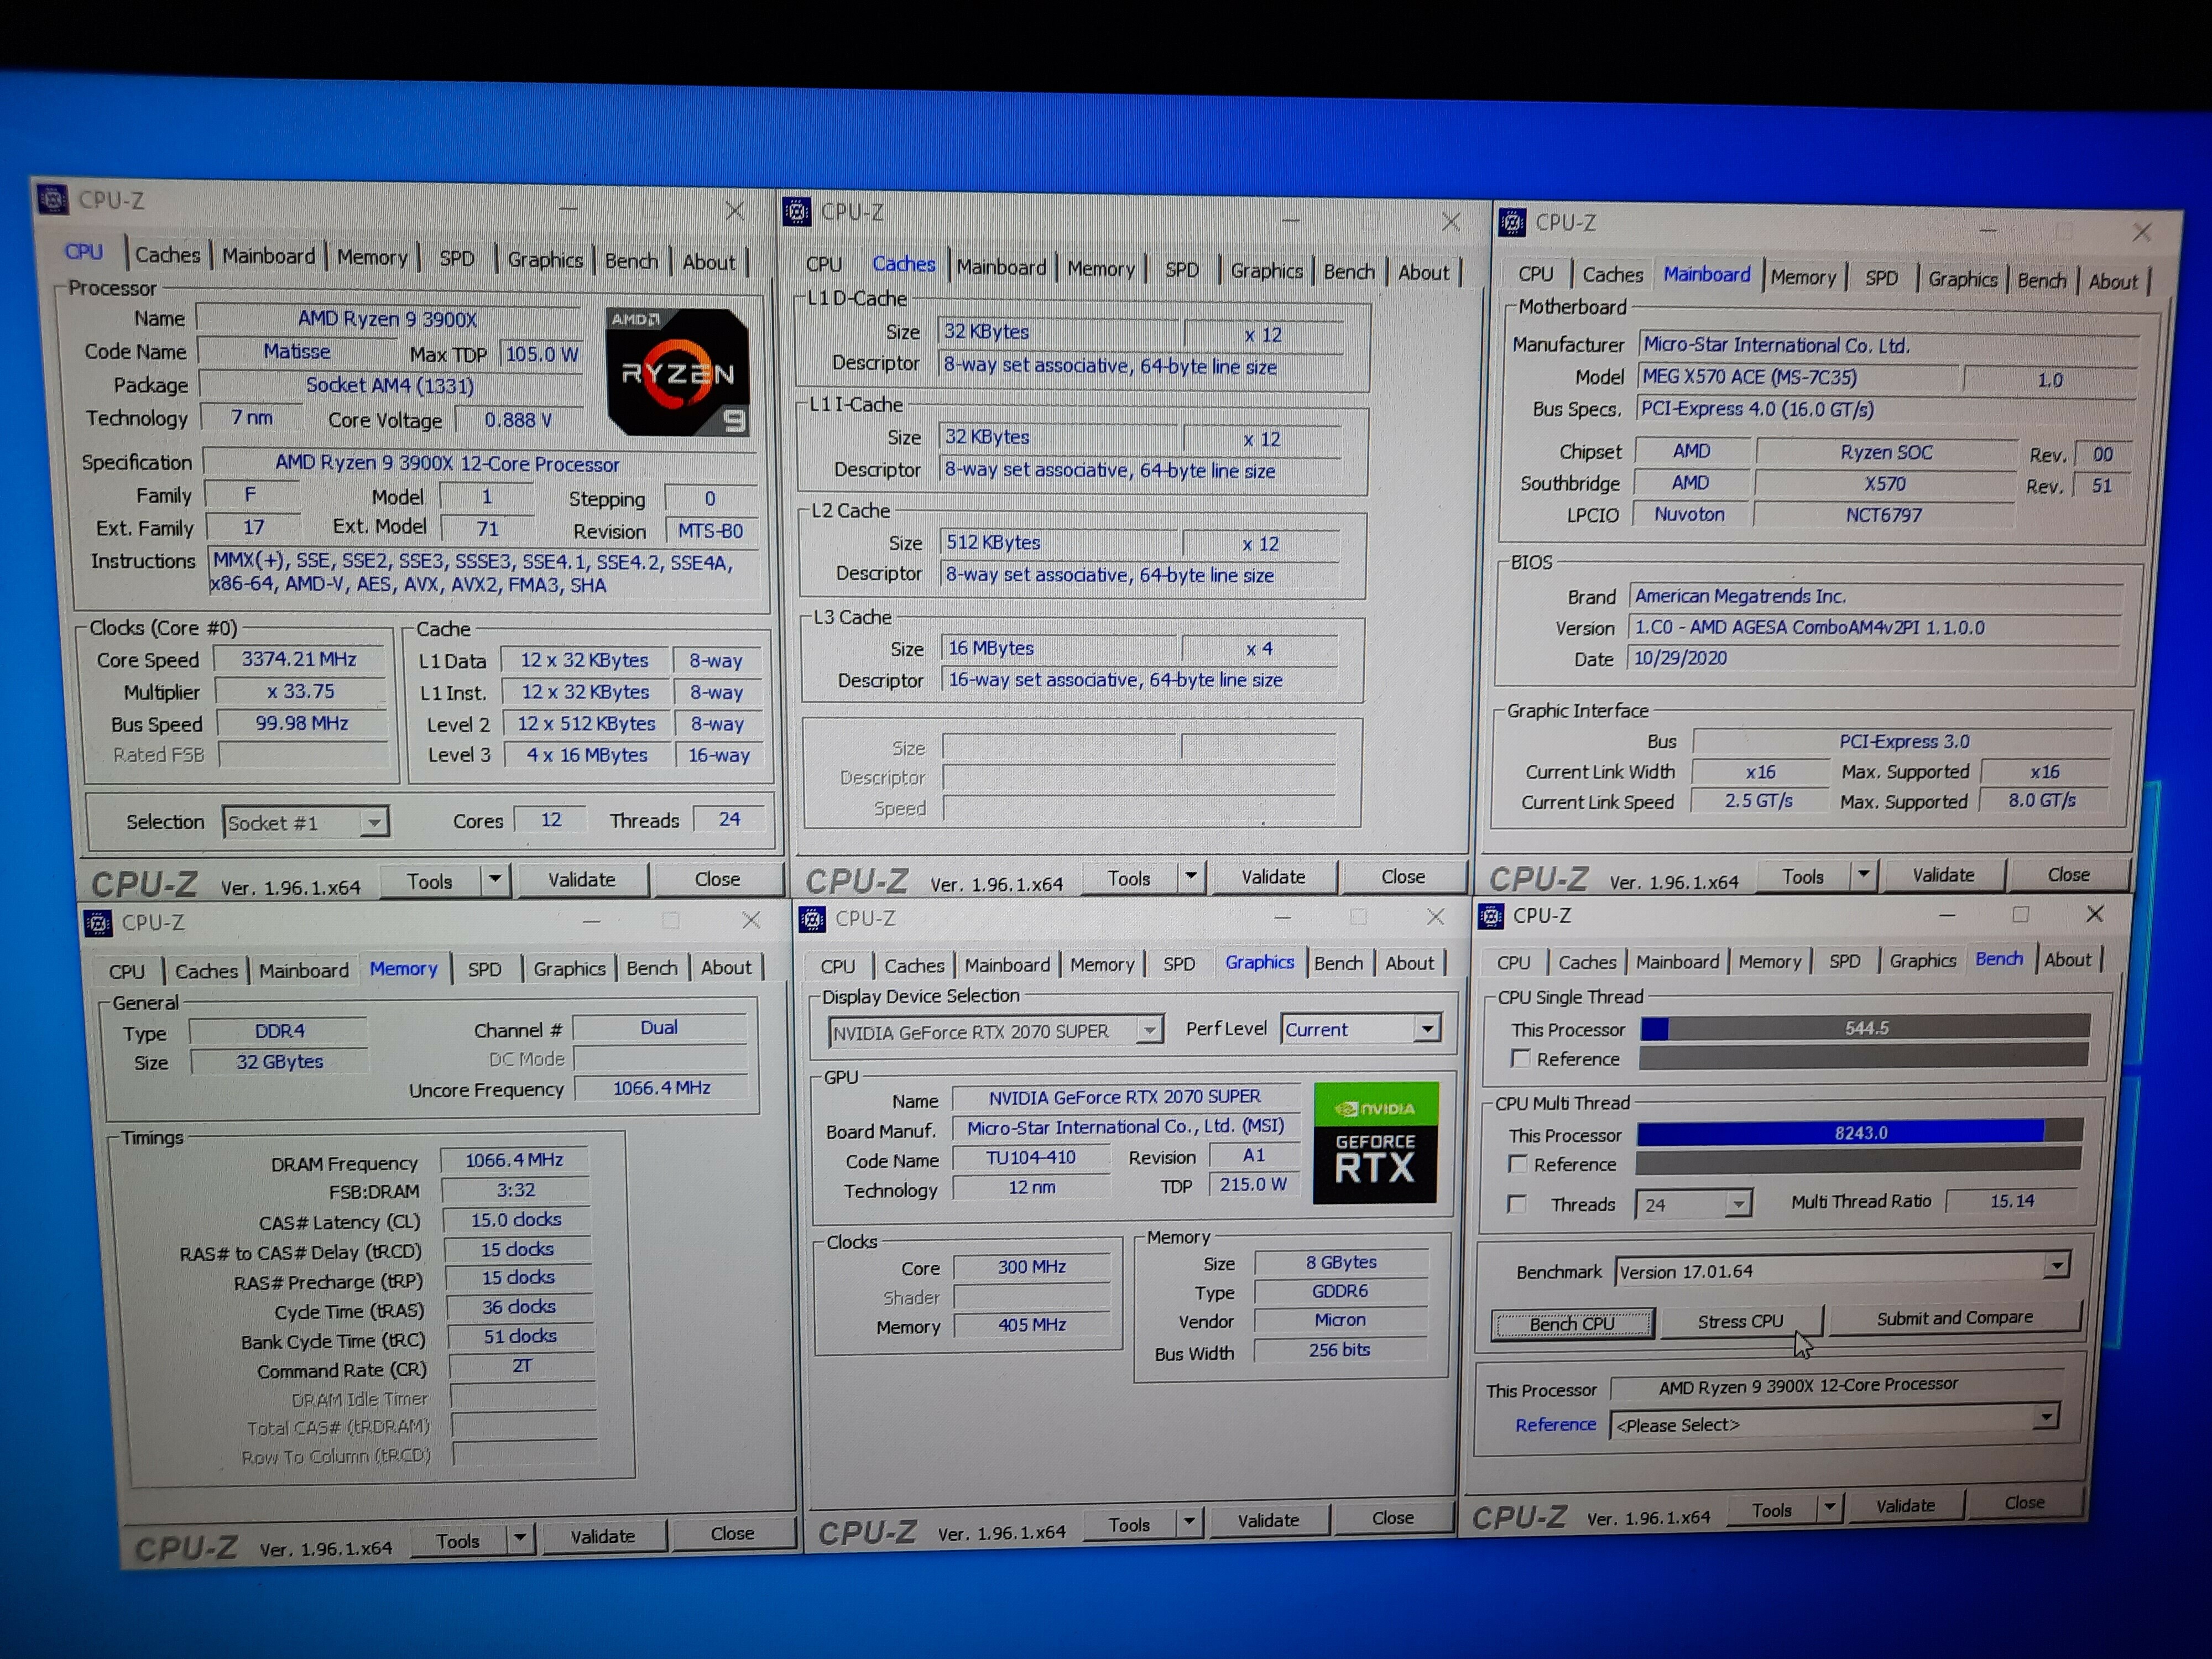Click the single thread score bar 544.5
Image resolution: width=2212 pixels, height=1659 pixels.
(x=1865, y=1028)
